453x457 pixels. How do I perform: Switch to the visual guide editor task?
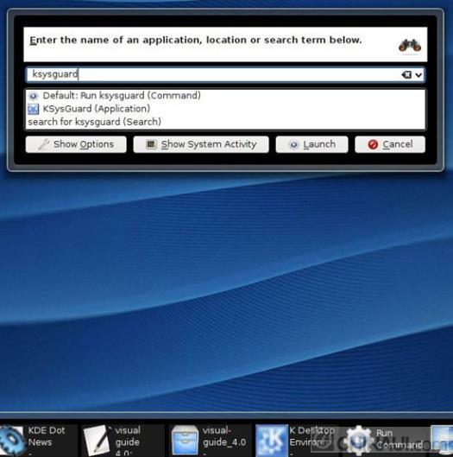pyautogui.click(x=123, y=441)
